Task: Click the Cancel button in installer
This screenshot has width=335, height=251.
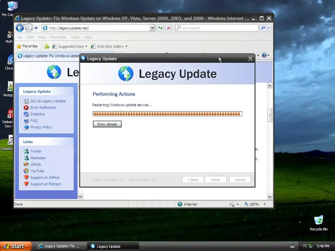Action: tap(240, 180)
